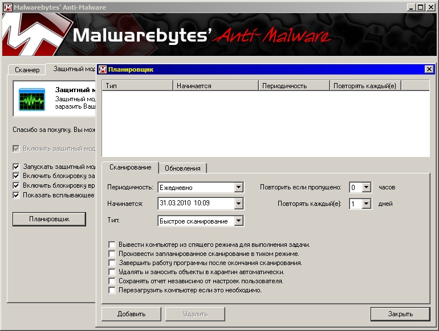
Task: Toggle the second 'Включить блокировку вр' checkbox
Action: click(x=16, y=185)
